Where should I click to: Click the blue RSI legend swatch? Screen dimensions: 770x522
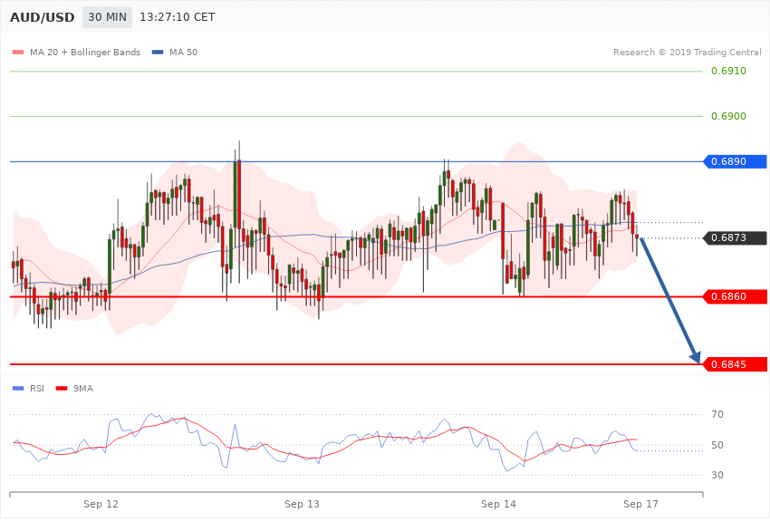coord(18,389)
